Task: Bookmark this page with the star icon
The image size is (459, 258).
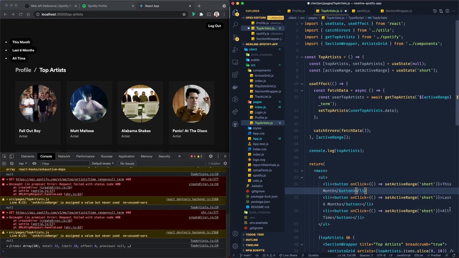Action: [184, 14]
